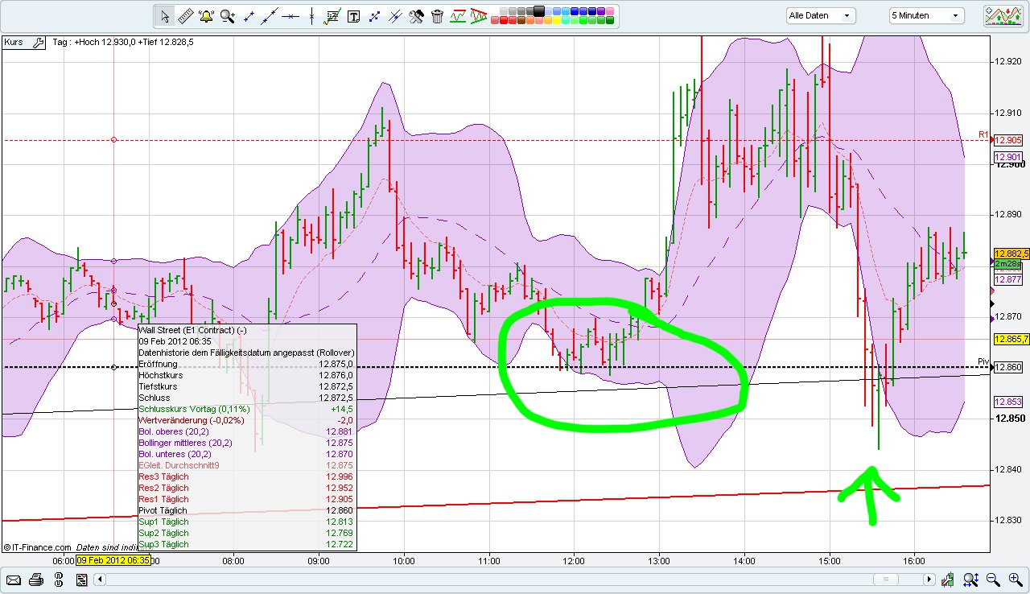Image resolution: width=1030 pixels, height=594 pixels.
Task: Open the trash to delete drawings
Action: click(x=436, y=15)
